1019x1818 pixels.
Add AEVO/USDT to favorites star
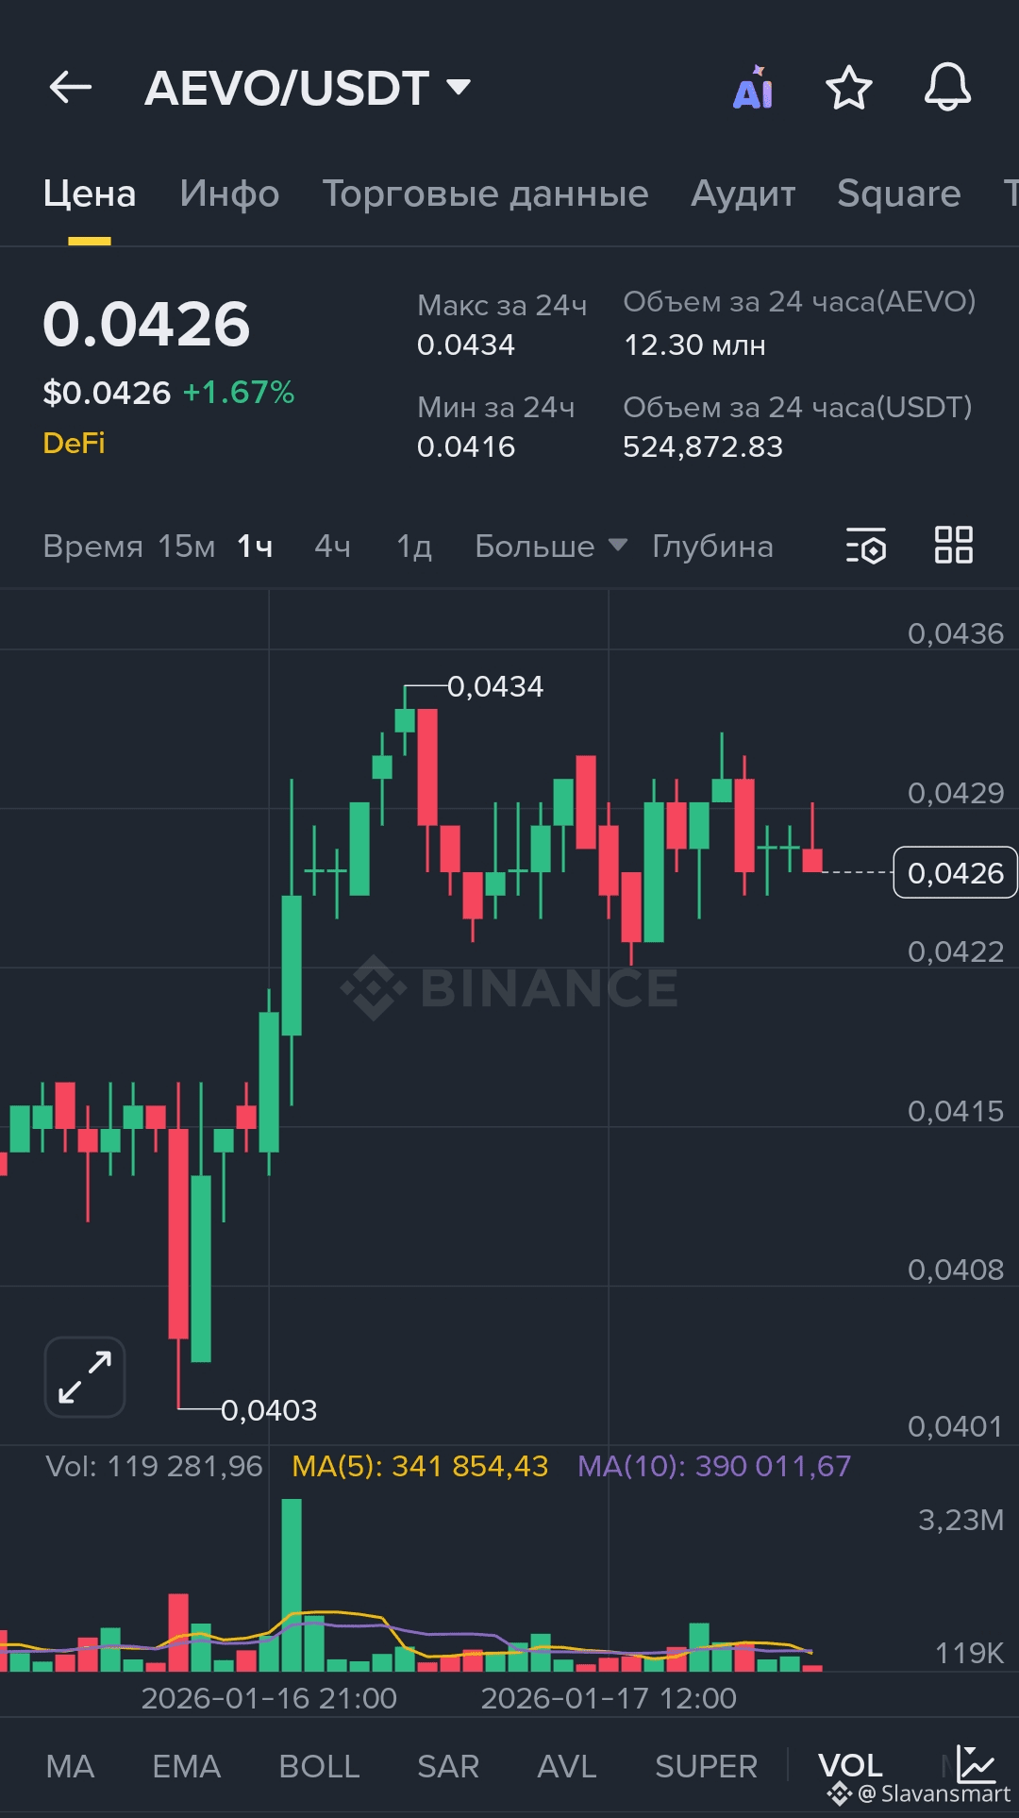pyautogui.click(x=848, y=88)
